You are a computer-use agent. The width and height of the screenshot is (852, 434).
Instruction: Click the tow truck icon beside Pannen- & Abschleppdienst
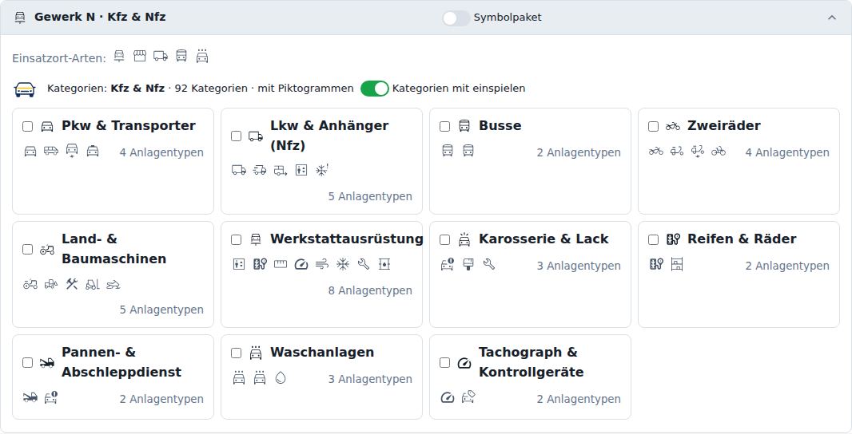(x=47, y=363)
